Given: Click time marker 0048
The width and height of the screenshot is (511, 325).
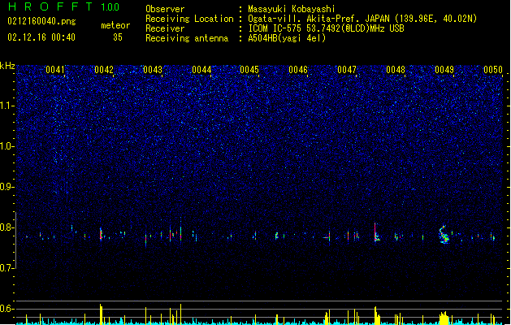Looking at the screenshot, I should (396, 70).
